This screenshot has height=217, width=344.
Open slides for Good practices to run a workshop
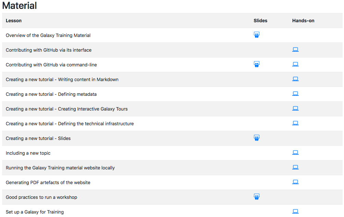(257, 196)
